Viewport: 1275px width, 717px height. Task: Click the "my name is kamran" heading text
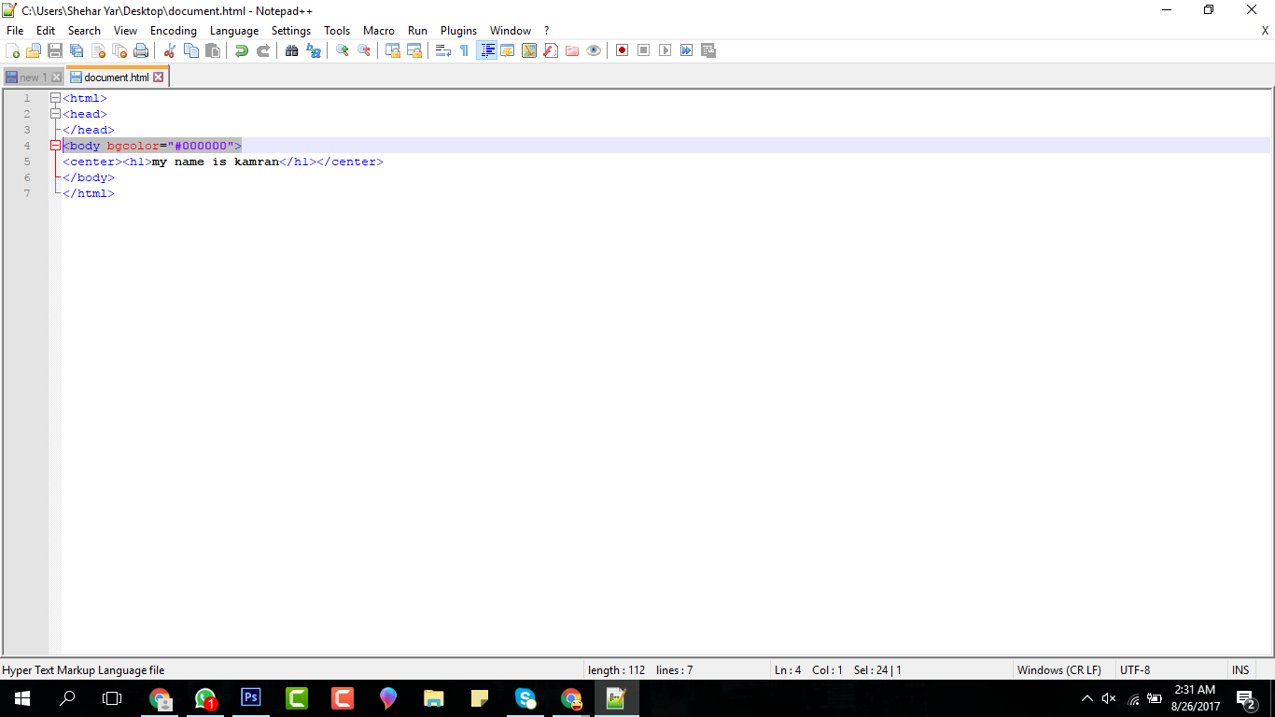click(216, 162)
